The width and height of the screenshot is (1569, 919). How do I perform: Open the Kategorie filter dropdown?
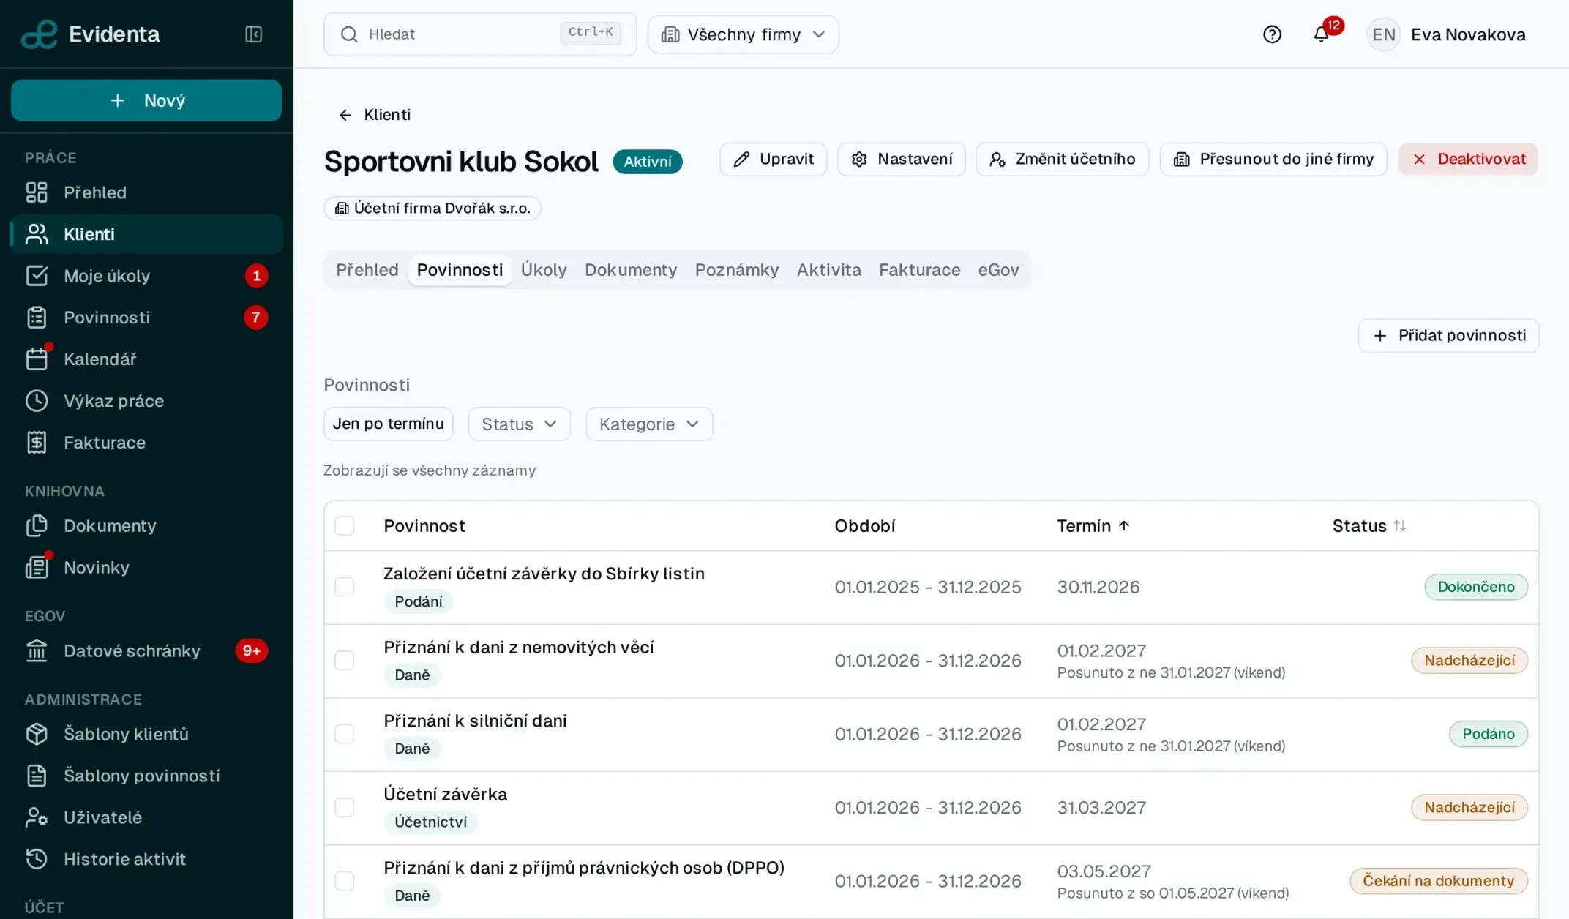649,424
